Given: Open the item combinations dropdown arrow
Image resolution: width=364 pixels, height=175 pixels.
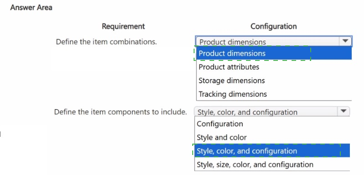Looking at the screenshot, I should click(345, 41).
